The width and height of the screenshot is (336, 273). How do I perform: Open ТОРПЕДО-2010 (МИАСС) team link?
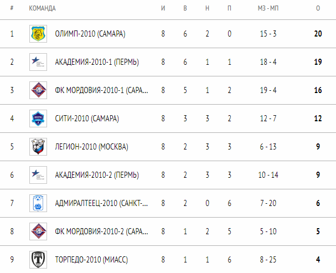pyautogui.click(x=91, y=260)
